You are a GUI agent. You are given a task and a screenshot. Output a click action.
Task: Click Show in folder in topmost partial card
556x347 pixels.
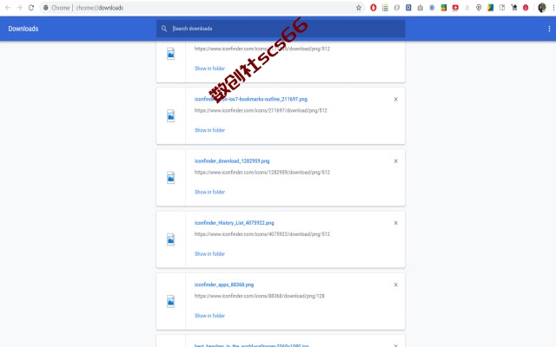(209, 69)
